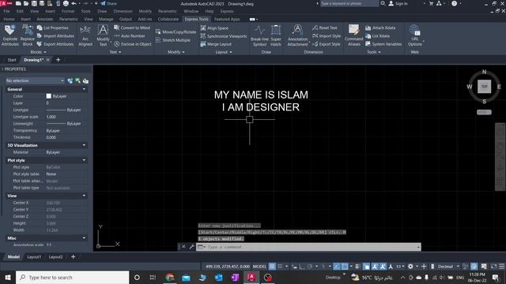This screenshot has width=506, height=284.
Task: Click Export Style dimension tool
Action: coord(327,44)
